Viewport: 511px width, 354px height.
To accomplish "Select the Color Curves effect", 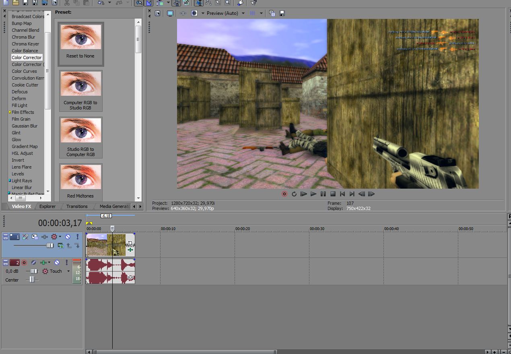I will 24,71.
